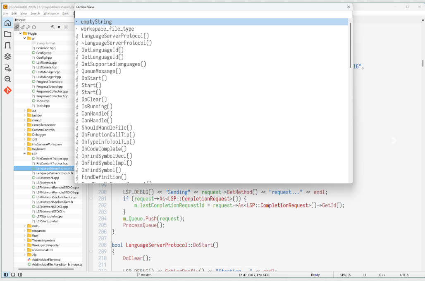This screenshot has height=281, width=425.
Task: Select workspace_file_type in the outline list
Action: coord(211,29)
